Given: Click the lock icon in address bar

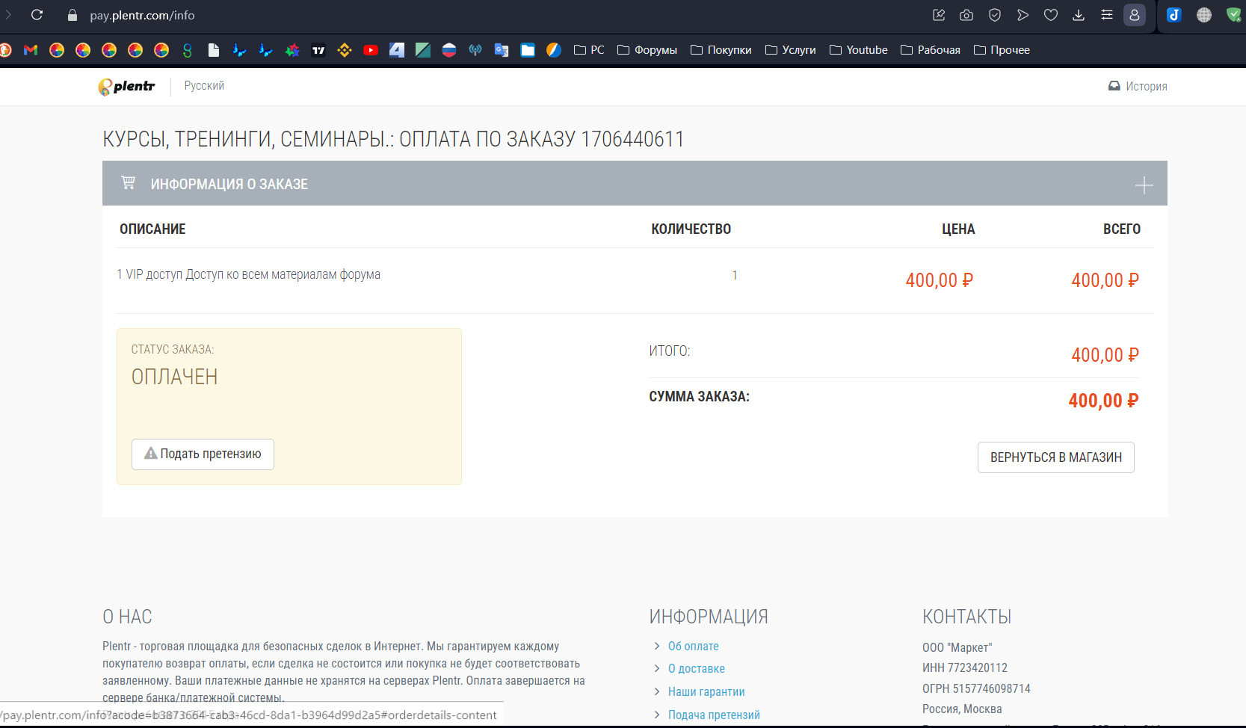Looking at the screenshot, I should coord(73,15).
